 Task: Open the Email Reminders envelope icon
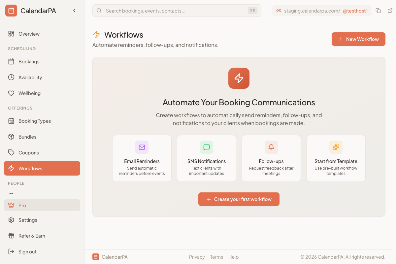point(142,147)
